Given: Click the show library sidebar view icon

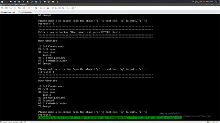Looking at the screenshot, I should [53, 8].
